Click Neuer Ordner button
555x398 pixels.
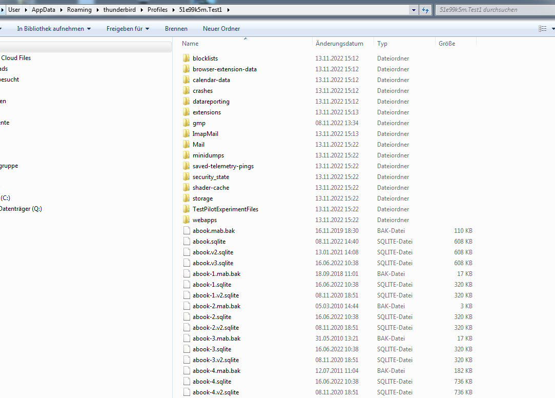point(221,29)
